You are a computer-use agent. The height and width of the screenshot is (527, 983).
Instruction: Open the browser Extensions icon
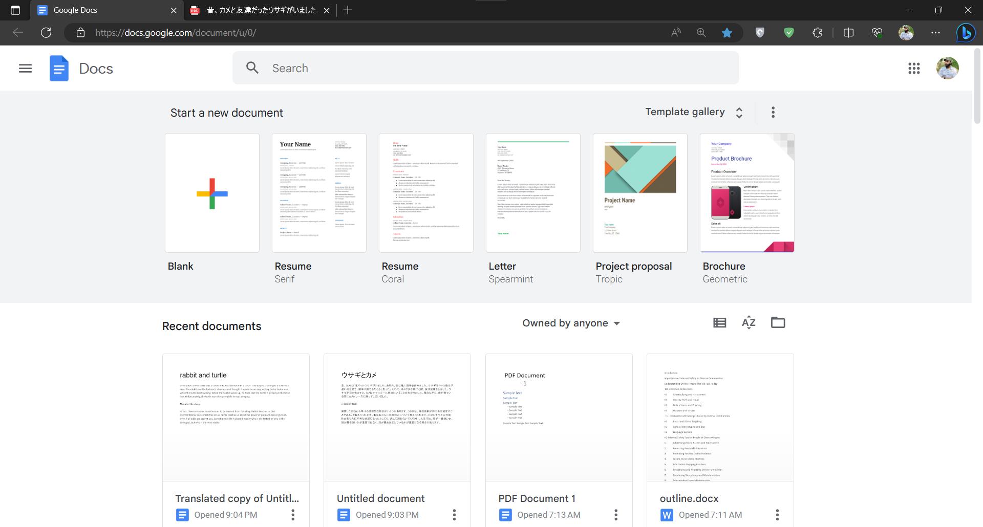[817, 32]
